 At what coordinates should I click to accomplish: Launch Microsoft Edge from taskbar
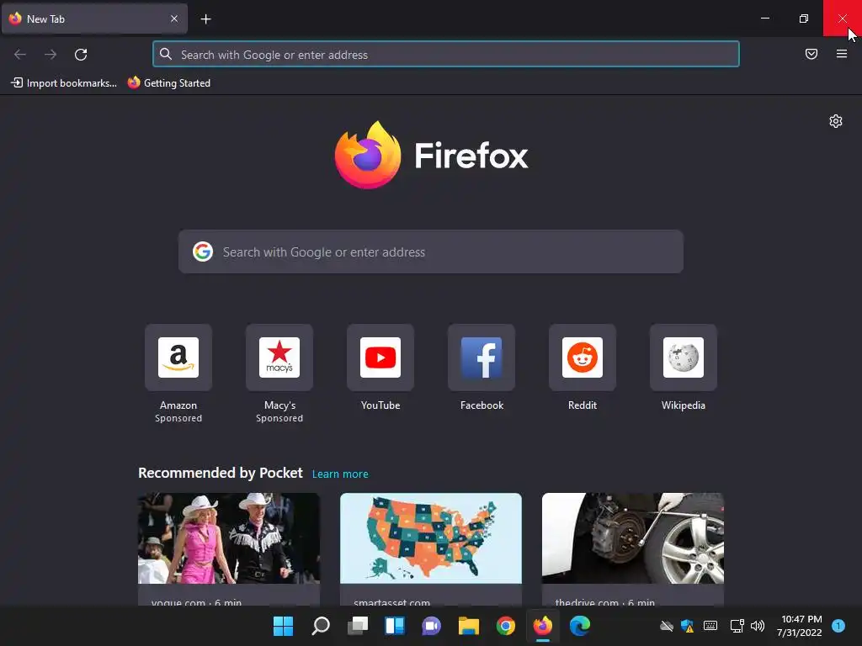(x=580, y=626)
